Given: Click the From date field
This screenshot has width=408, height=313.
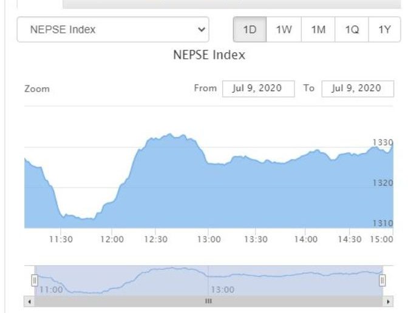Looking at the screenshot, I should [x=259, y=89].
